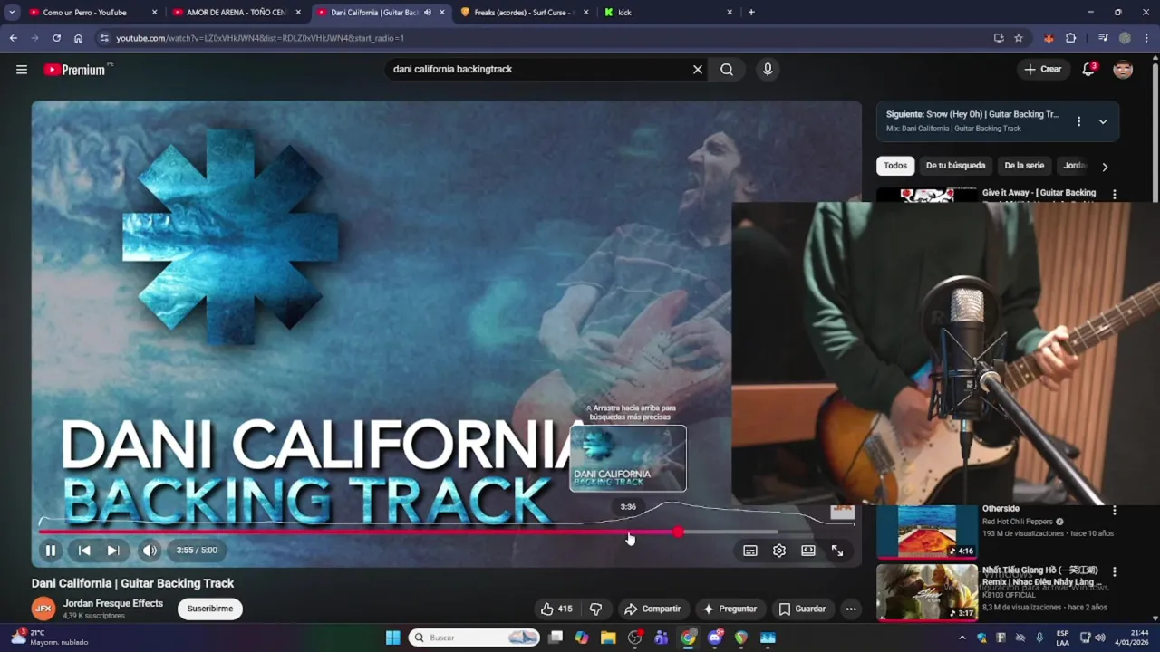Open the Chrome extensions puzzle icon
Image resolution: width=1160 pixels, height=652 pixels.
click(x=1071, y=38)
